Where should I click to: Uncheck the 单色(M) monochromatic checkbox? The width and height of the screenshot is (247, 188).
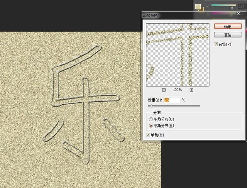pyautogui.click(x=149, y=135)
